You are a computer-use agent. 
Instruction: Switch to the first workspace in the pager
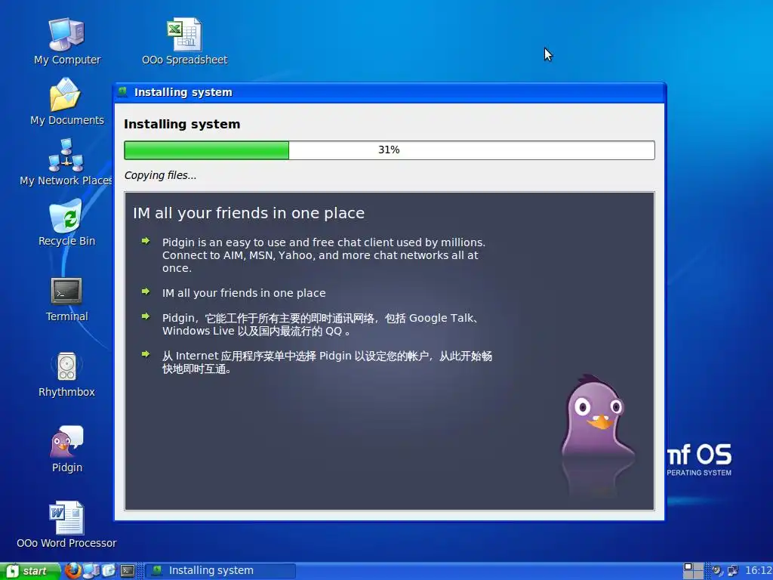click(688, 566)
